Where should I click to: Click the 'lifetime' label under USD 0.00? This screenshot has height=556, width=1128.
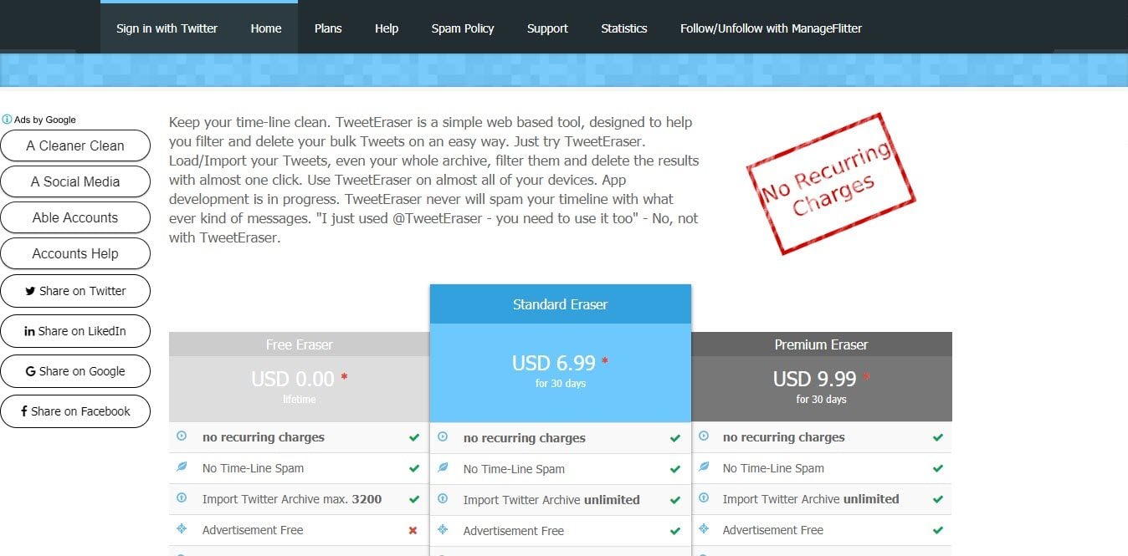(300, 400)
